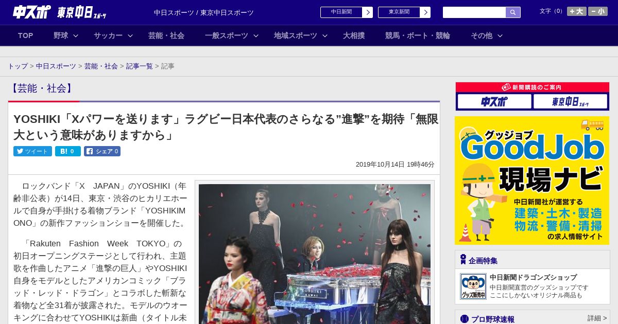
Task: Click the 企画特集 sidebar heading
Action: click(483, 261)
